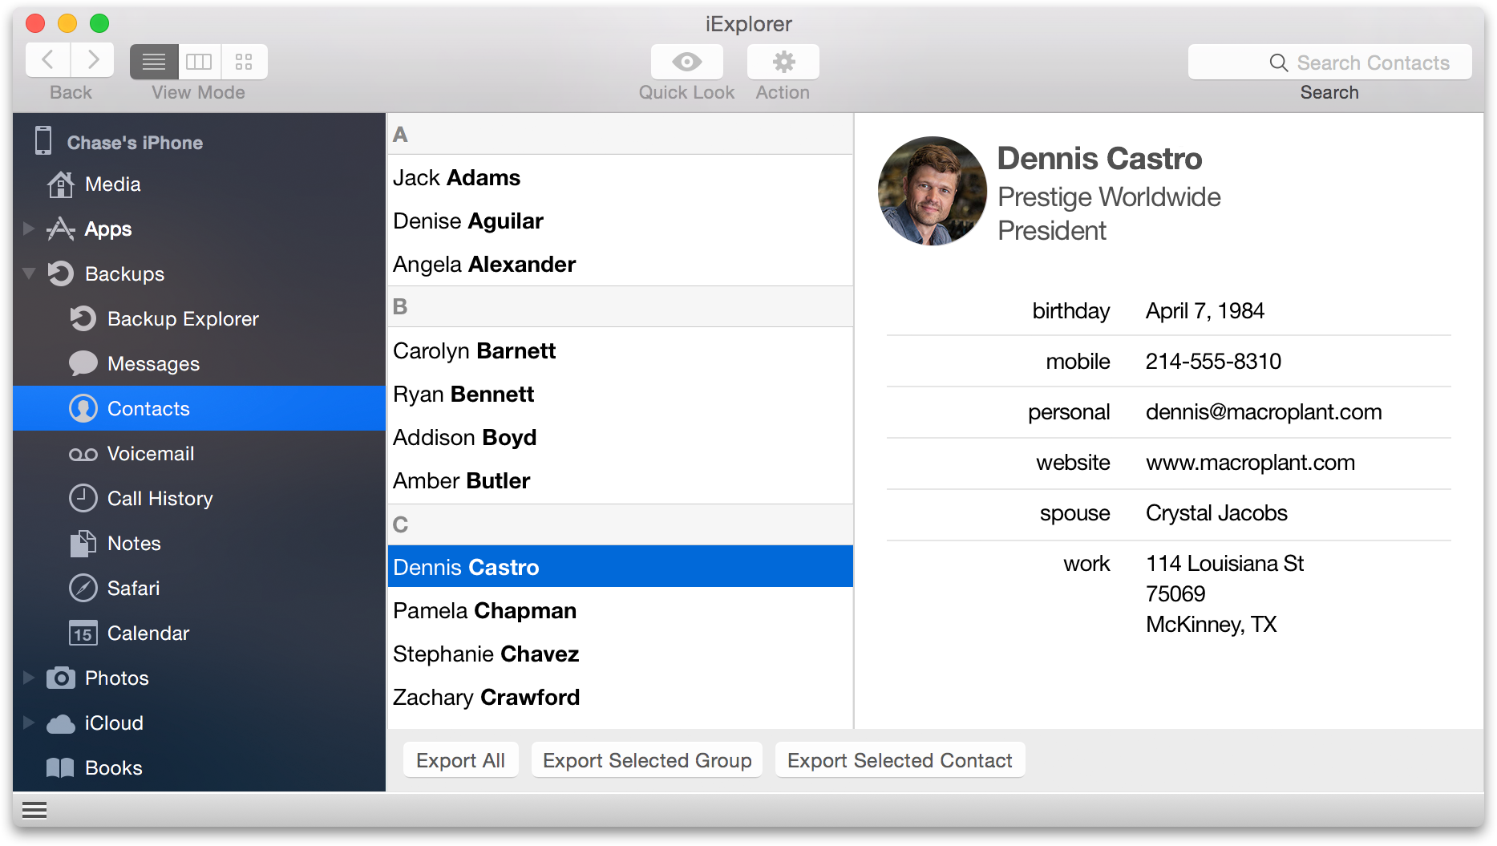Image resolution: width=1497 pixels, height=846 pixels.
Task: Select Media under Chase's iPhone
Action: [x=113, y=184]
